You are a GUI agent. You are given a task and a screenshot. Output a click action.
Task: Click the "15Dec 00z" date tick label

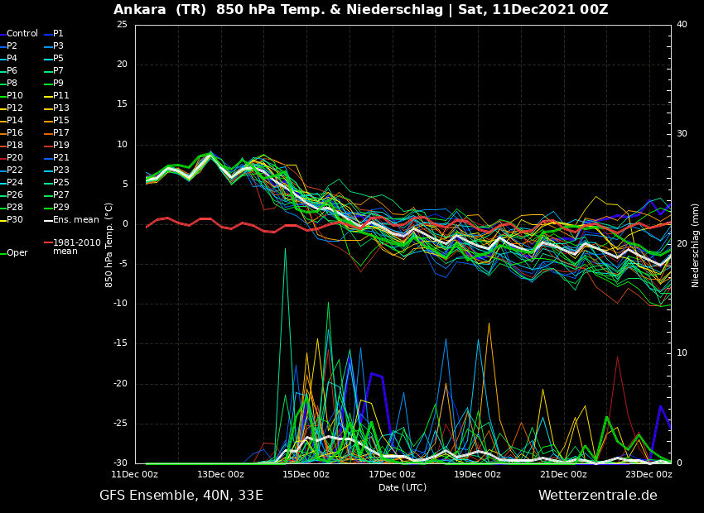(307, 474)
